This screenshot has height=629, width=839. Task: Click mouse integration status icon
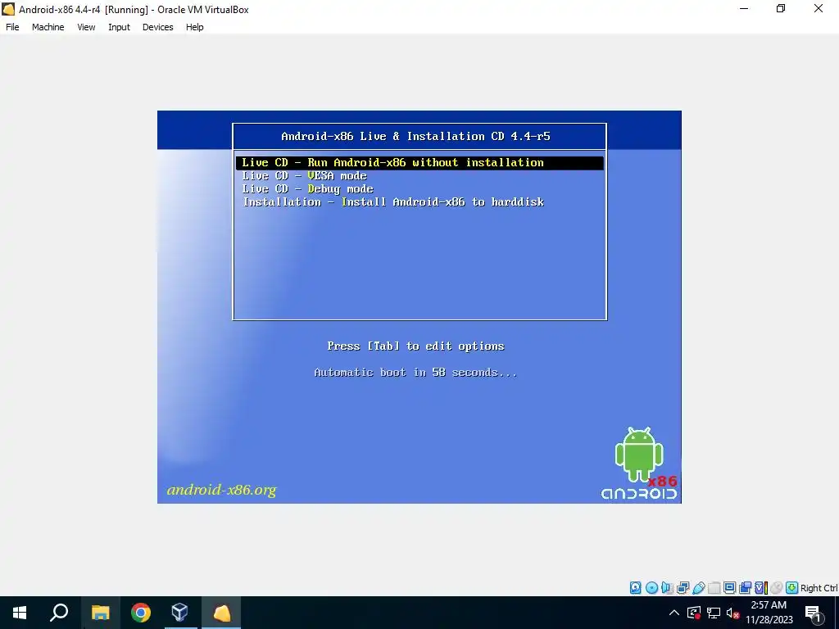point(777,588)
